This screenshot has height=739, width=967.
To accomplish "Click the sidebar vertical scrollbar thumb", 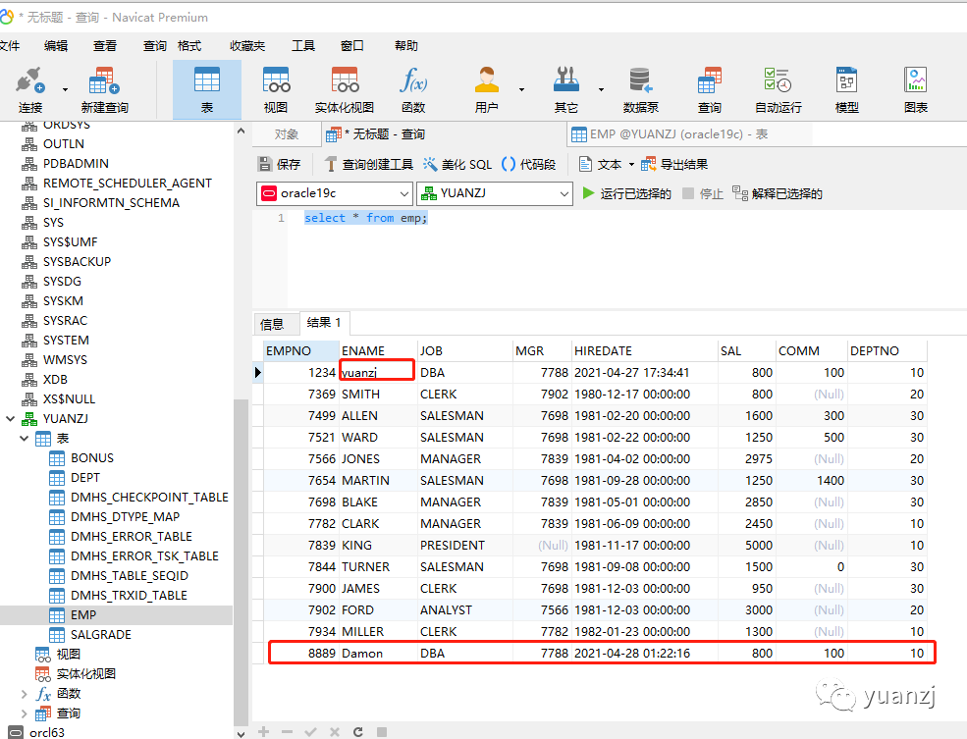I will point(241,561).
